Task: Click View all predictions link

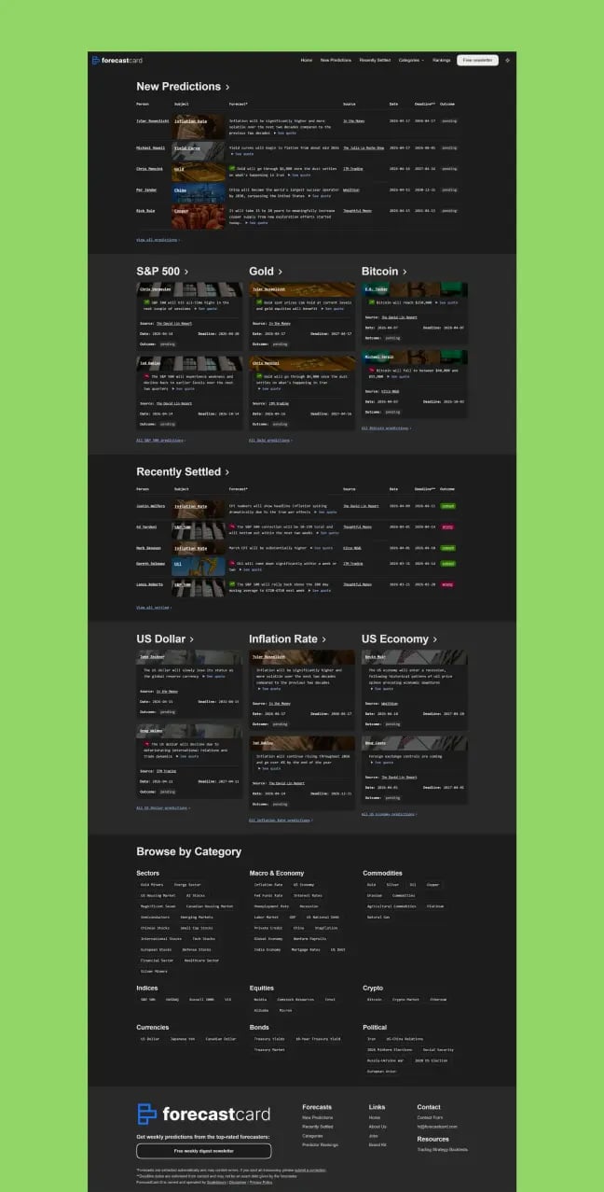Action: coord(158,240)
